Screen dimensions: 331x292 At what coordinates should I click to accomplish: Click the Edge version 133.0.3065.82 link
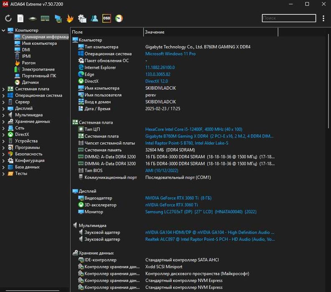[x=158, y=74]
